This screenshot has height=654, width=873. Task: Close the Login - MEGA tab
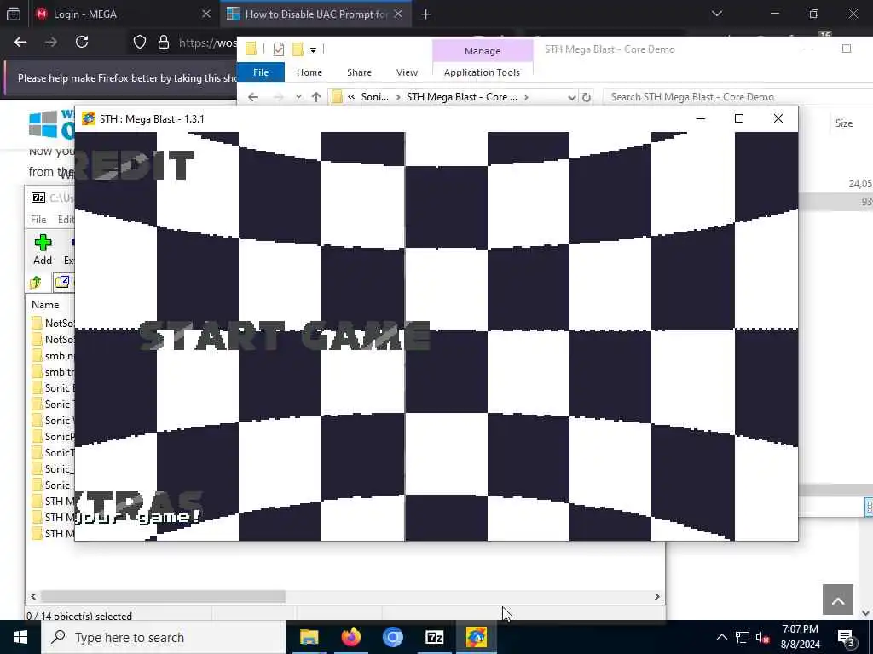206,14
